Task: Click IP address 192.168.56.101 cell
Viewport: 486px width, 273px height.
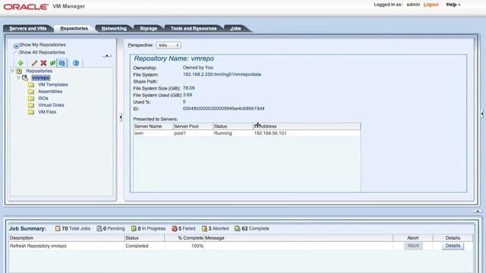Action: coord(270,133)
